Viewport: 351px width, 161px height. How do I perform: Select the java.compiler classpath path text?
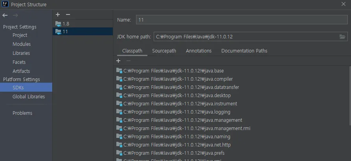pyautogui.click(x=178, y=79)
